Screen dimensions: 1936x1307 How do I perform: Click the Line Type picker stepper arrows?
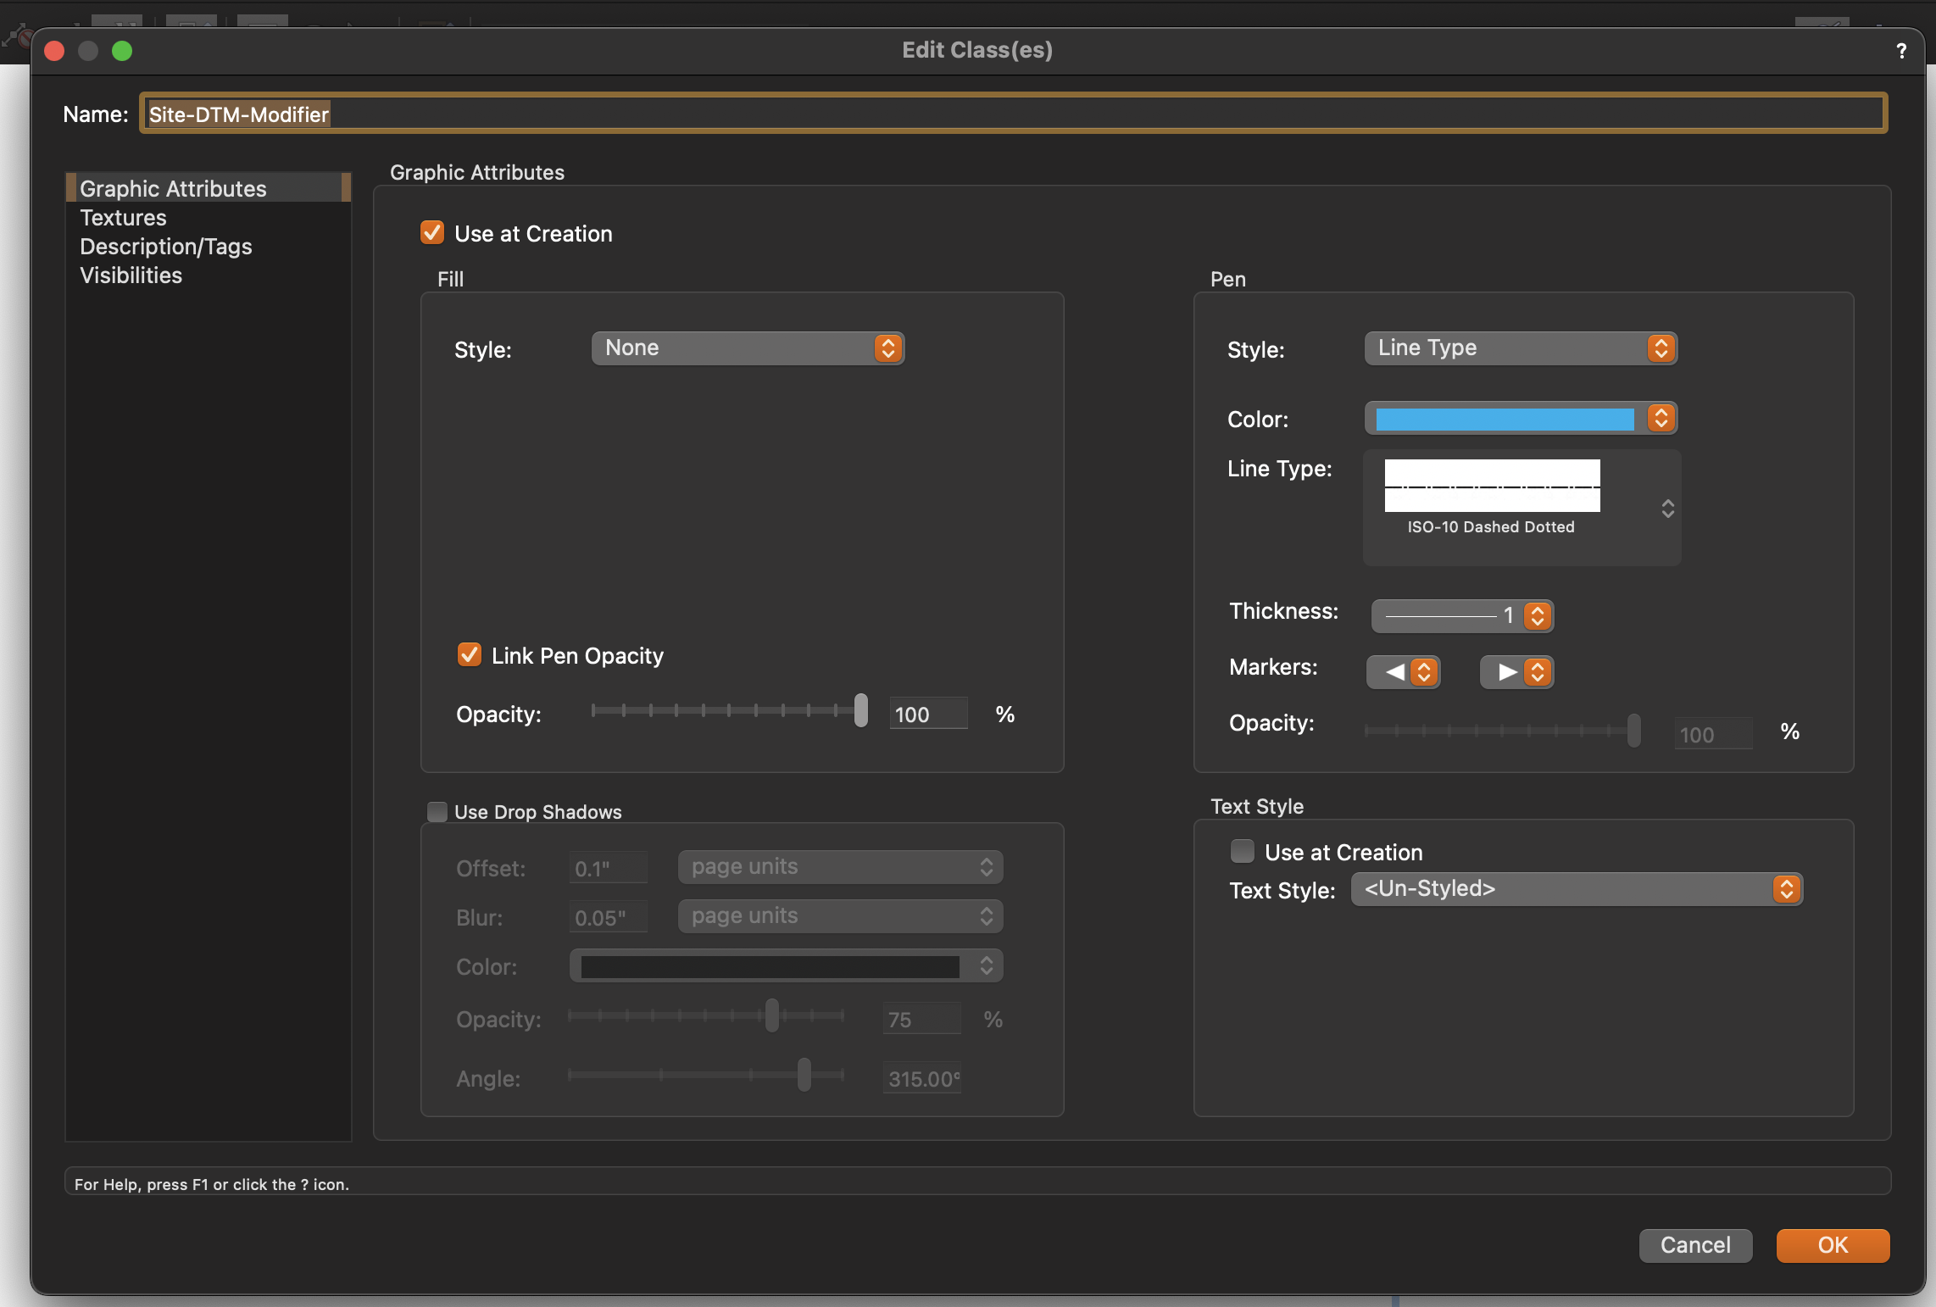point(1667,509)
